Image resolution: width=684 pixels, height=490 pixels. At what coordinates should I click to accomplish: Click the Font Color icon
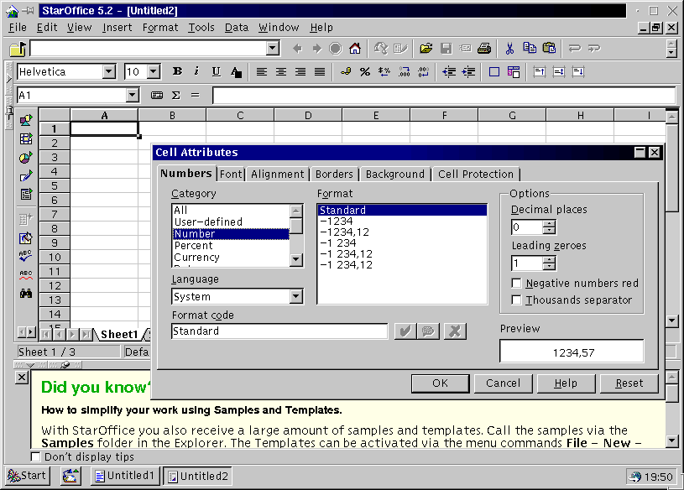[236, 71]
